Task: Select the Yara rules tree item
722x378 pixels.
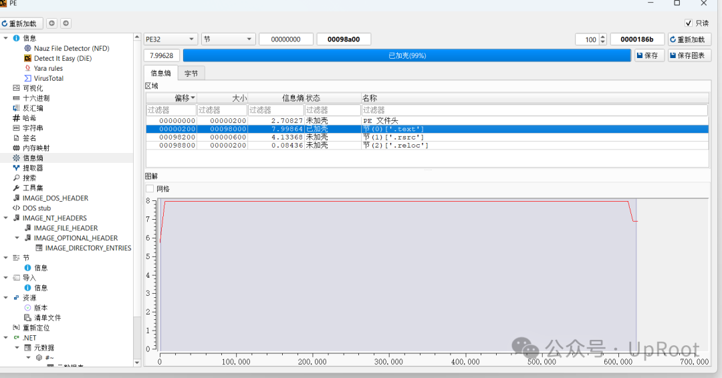Action: coord(43,68)
